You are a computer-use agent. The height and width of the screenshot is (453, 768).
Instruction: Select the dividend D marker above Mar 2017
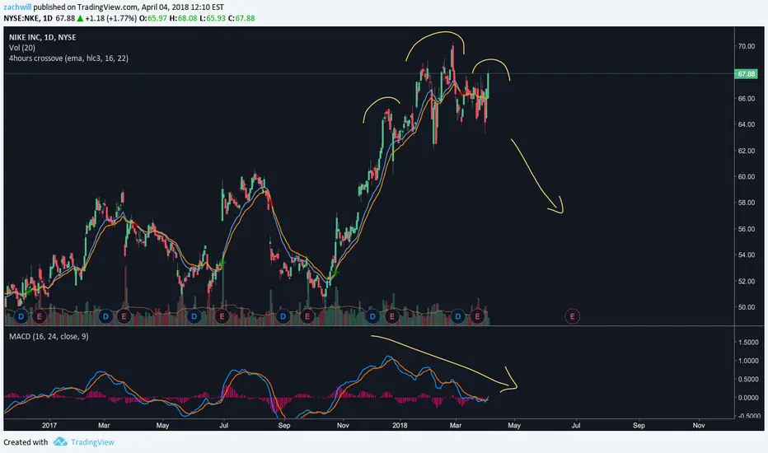(105, 316)
